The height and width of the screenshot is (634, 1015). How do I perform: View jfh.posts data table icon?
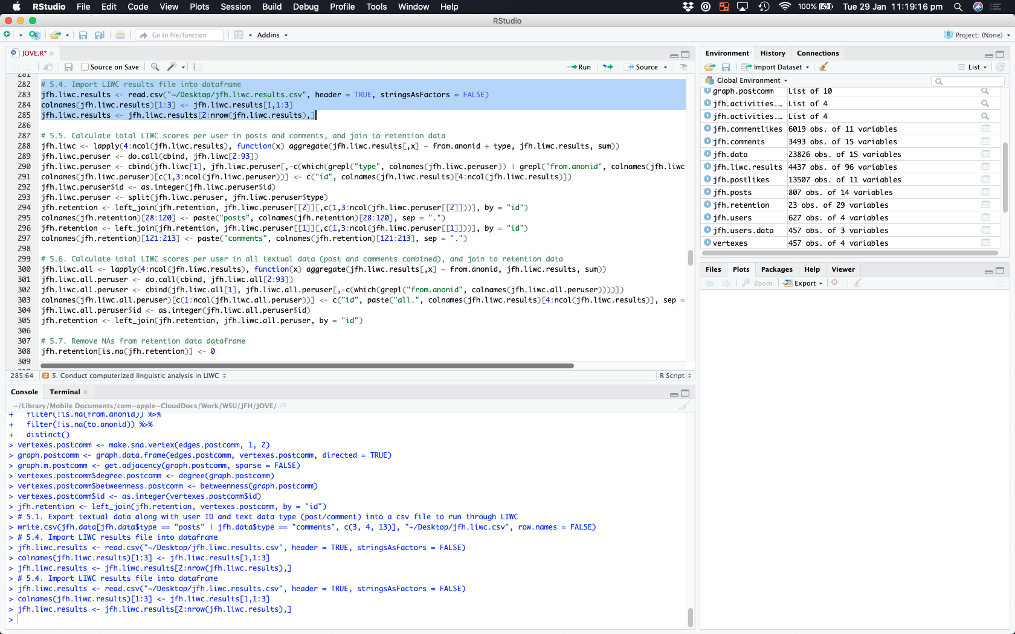click(x=985, y=193)
